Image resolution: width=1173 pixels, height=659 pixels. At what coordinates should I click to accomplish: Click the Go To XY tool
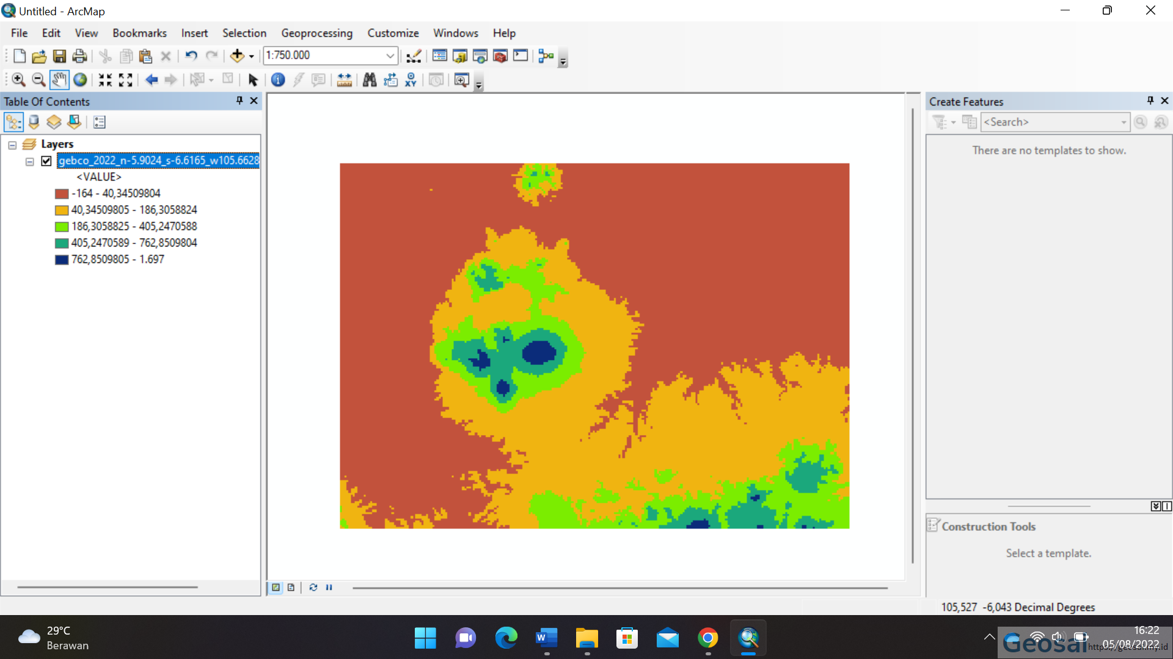click(411, 79)
